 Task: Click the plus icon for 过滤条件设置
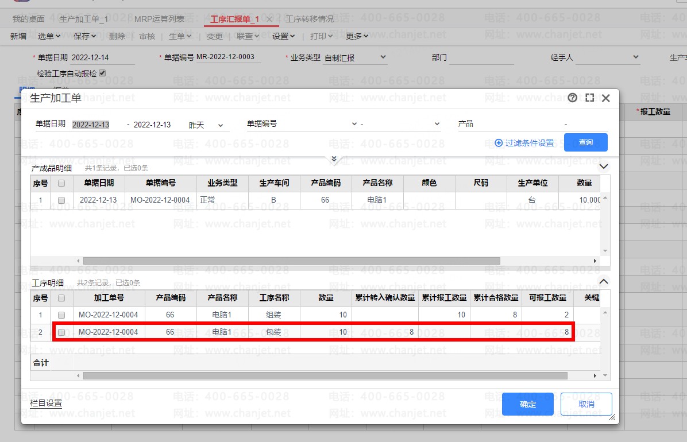point(499,142)
